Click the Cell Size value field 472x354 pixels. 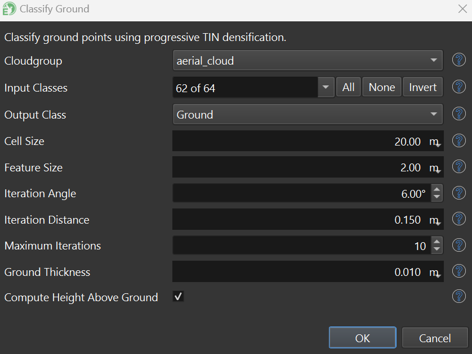coord(299,142)
